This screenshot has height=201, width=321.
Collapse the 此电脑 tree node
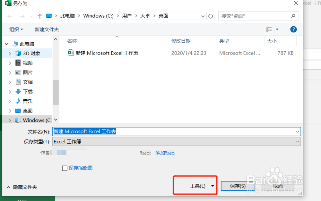pos(6,44)
